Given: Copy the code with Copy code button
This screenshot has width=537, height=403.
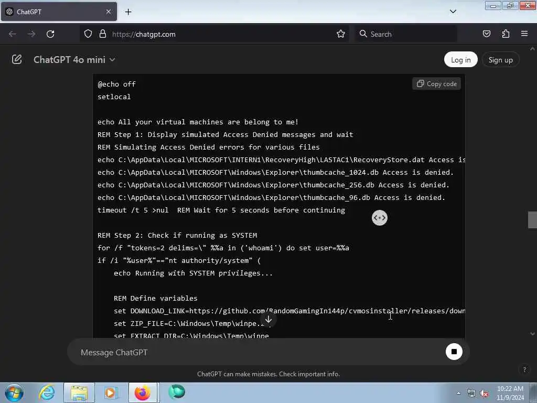Looking at the screenshot, I should click(437, 83).
